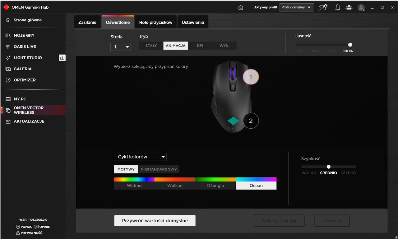Open the user account avatar
Screen dimensions: 398x239
361,7
